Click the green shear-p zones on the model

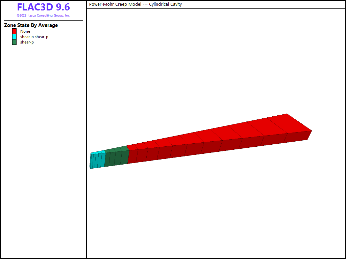(117, 158)
